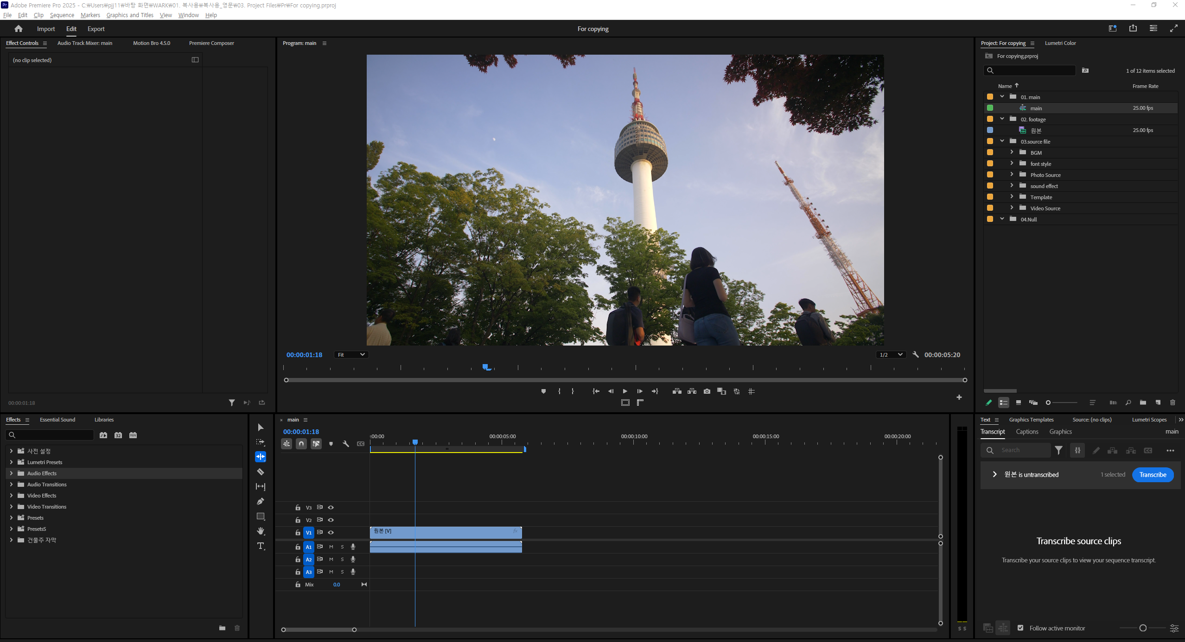The height and width of the screenshot is (642, 1185).
Task: Expand the Video Effects folder
Action: [x=11, y=496]
